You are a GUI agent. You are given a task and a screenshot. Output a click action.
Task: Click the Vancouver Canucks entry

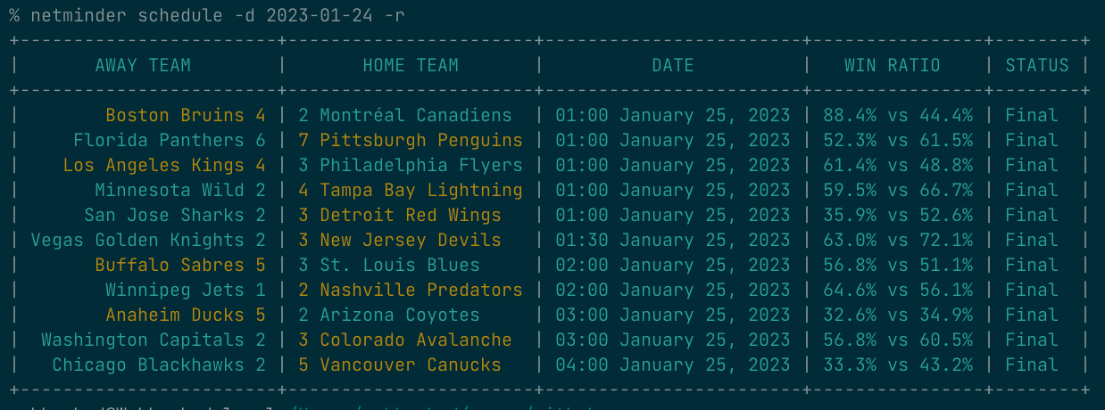411,365
